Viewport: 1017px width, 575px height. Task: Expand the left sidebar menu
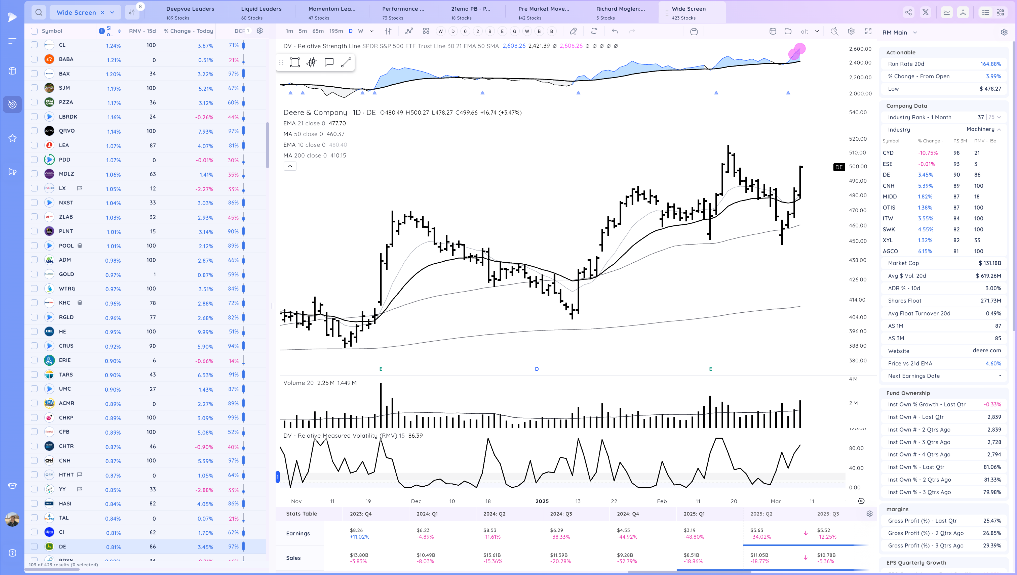[12, 41]
